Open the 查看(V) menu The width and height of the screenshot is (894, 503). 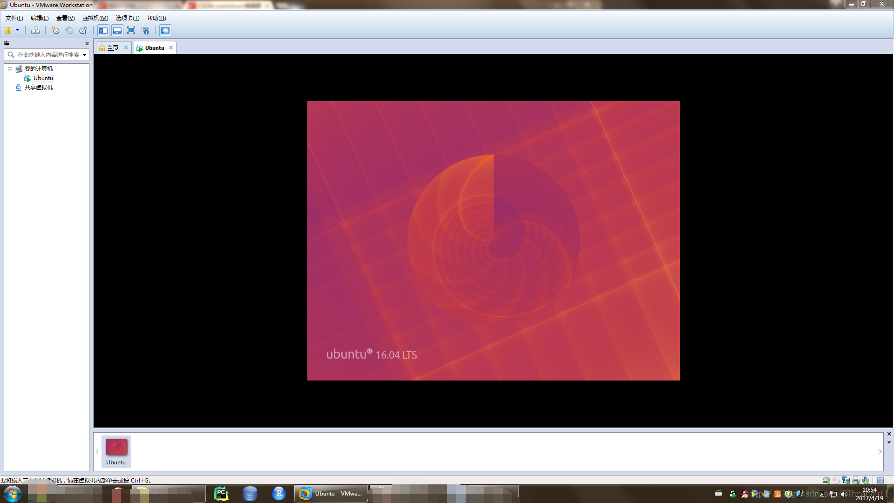pos(65,18)
